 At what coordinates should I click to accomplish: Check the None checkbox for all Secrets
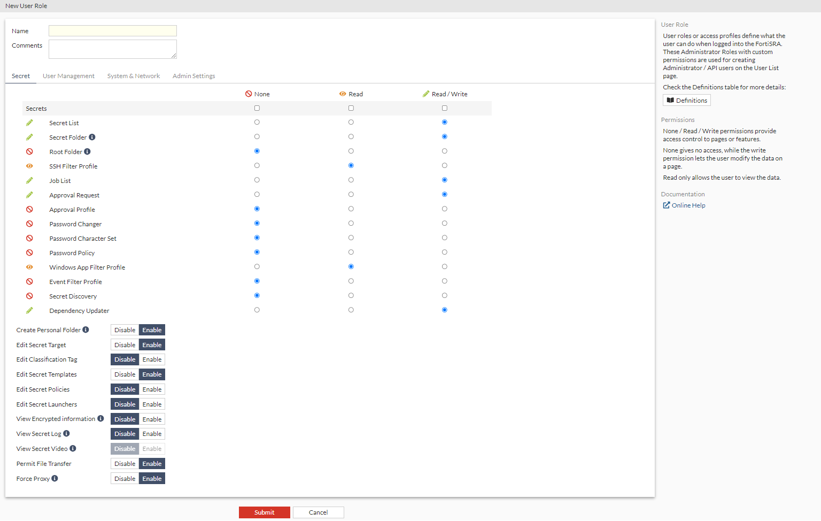[257, 108]
